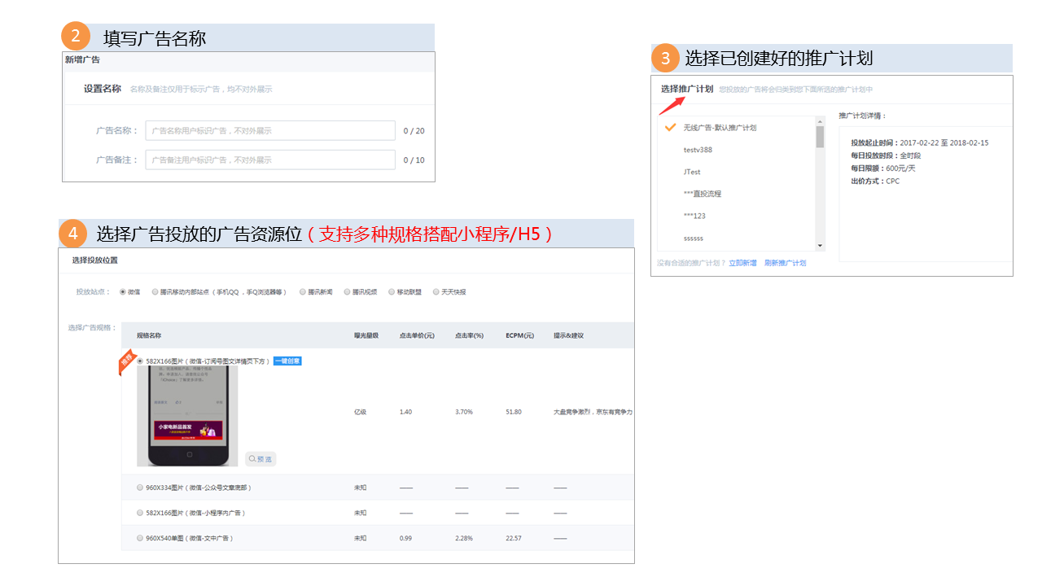
Task: Select the testv388 plan
Action: pos(698,150)
